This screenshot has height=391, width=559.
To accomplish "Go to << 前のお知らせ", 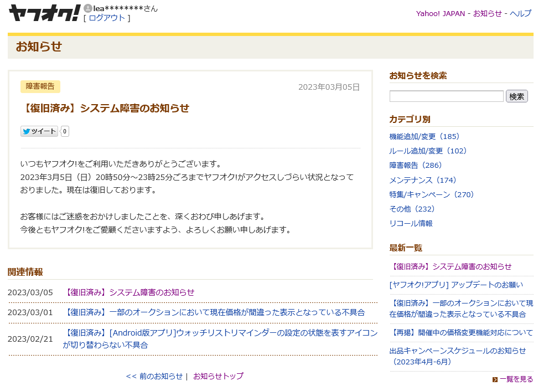I will coord(154,376).
